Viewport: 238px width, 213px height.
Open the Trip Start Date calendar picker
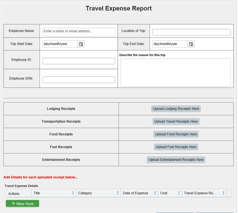coord(81,44)
